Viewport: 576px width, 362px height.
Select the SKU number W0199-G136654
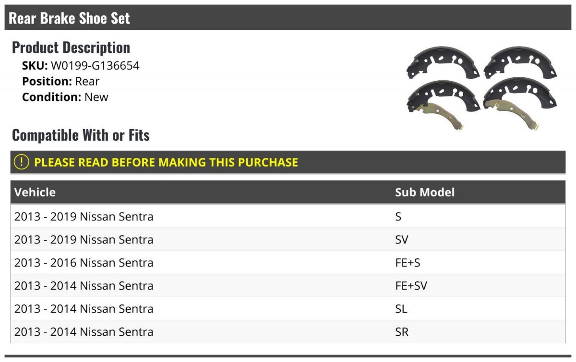tap(95, 66)
